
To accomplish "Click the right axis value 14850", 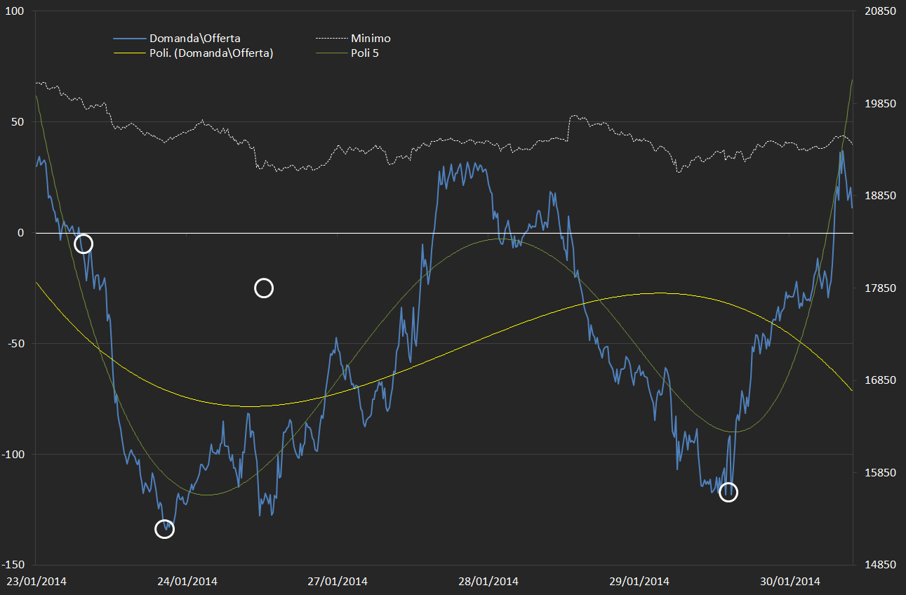I will (x=881, y=566).
